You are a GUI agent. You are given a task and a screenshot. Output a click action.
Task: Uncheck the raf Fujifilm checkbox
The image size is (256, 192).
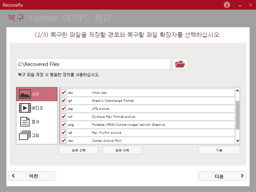(63, 133)
